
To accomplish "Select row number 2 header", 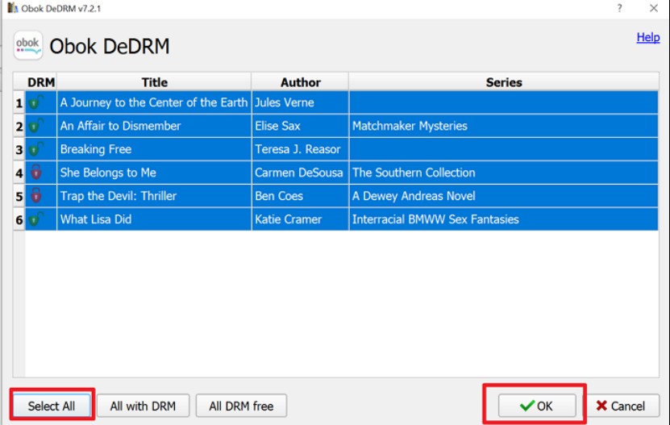I will pos(19,126).
